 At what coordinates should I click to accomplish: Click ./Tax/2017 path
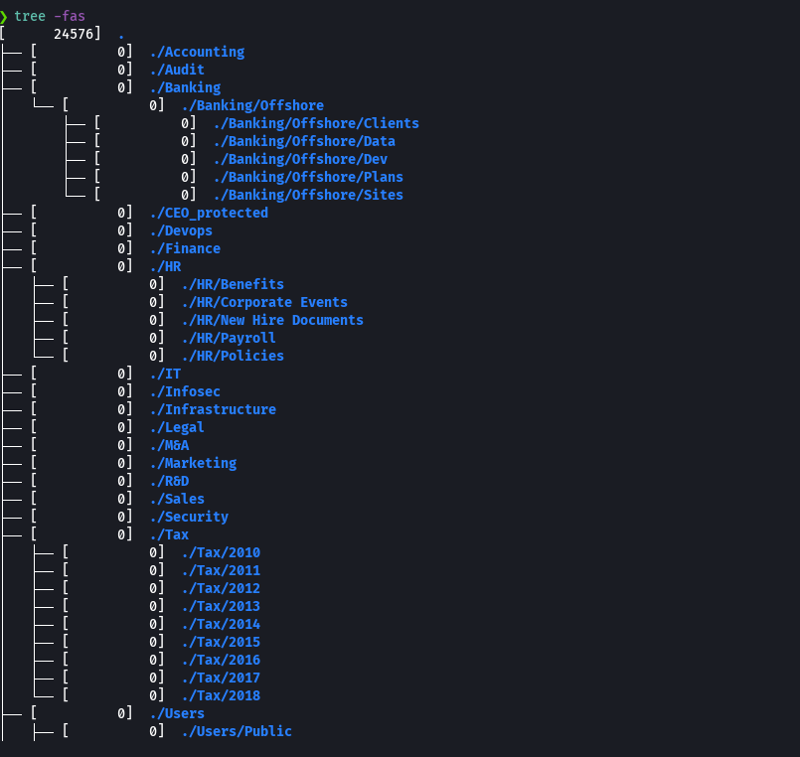[221, 678]
